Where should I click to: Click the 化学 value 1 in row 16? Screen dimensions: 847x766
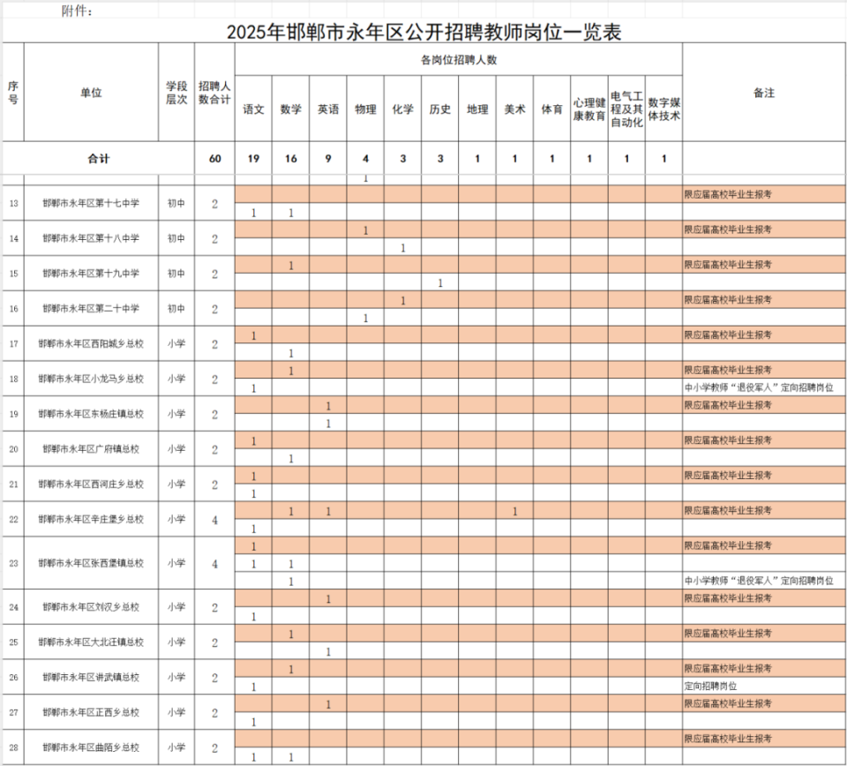402,300
